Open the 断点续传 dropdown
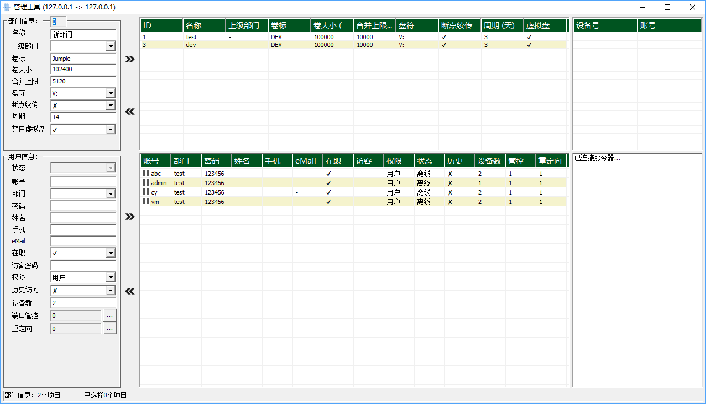 (x=111, y=105)
